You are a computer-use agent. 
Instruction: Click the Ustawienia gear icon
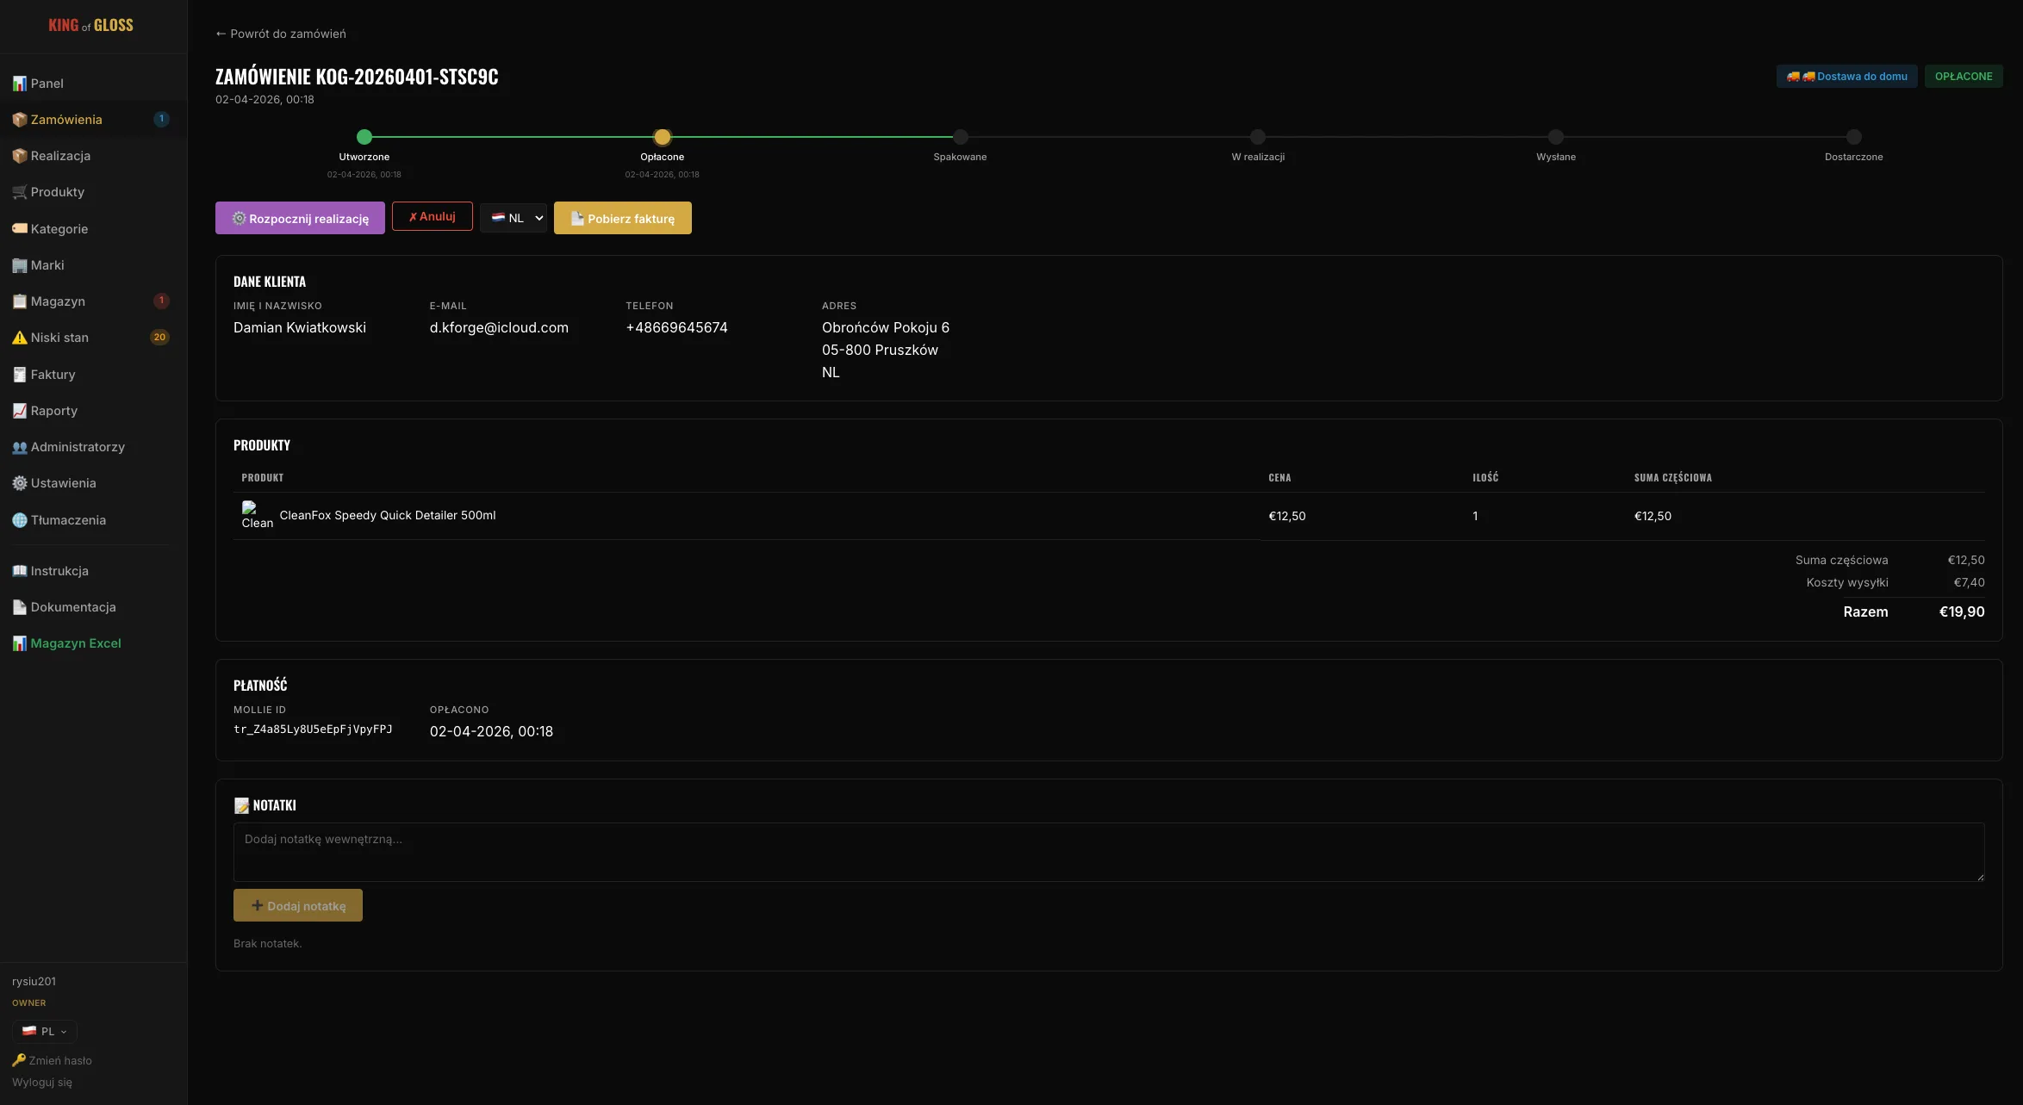tap(19, 483)
